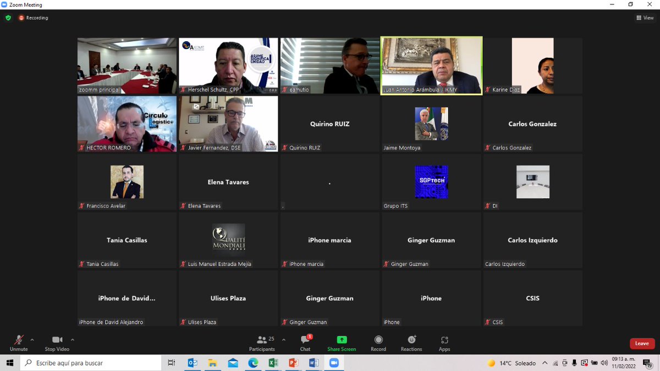Open the notifications action center
This screenshot has width=660, height=371.
[647, 363]
